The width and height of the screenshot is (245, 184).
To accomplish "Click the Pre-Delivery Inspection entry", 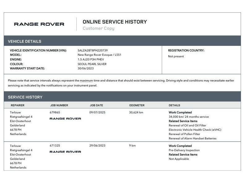I will pos(184,150).
